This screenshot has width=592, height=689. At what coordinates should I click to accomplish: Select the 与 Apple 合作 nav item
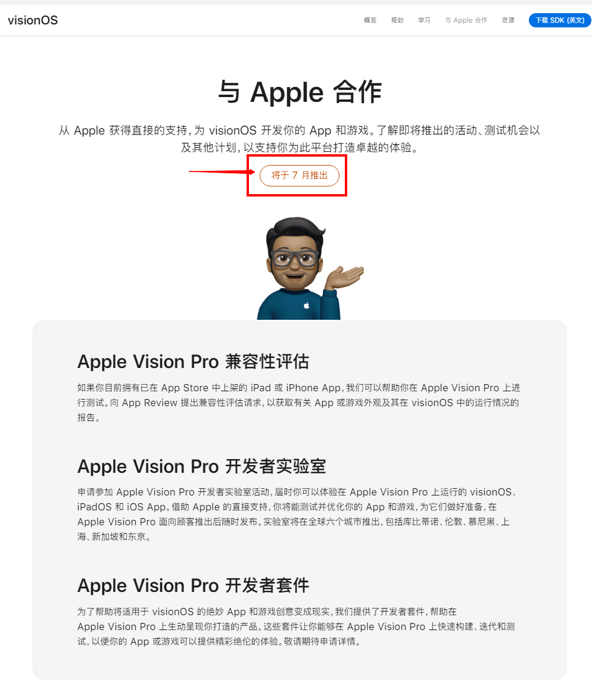[x=466, y=20]
